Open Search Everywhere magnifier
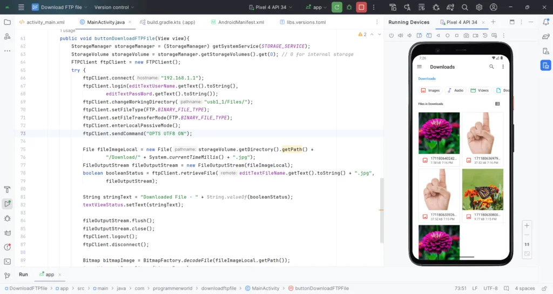553x294 pixels. point(465,7)
